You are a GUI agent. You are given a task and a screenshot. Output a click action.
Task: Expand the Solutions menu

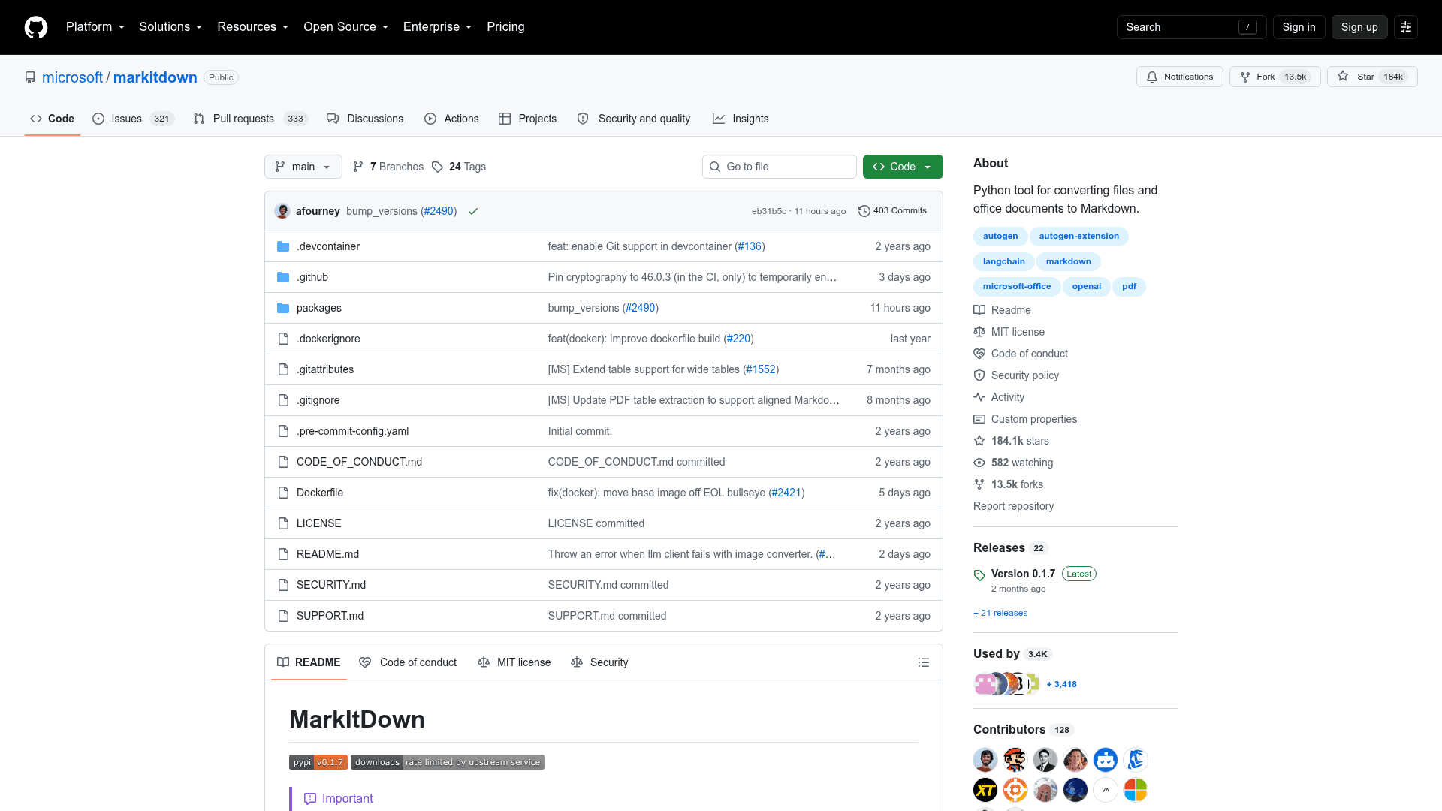coord(170,27)
